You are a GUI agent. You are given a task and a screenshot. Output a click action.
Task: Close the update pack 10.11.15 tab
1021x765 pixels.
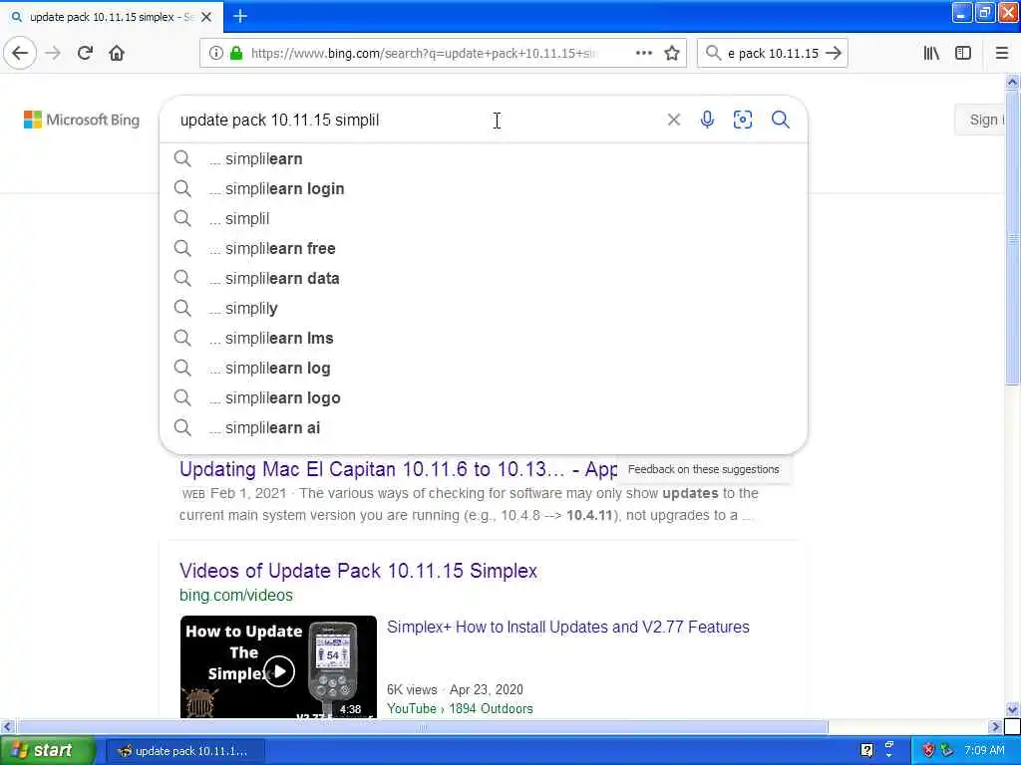click(206, 17)
